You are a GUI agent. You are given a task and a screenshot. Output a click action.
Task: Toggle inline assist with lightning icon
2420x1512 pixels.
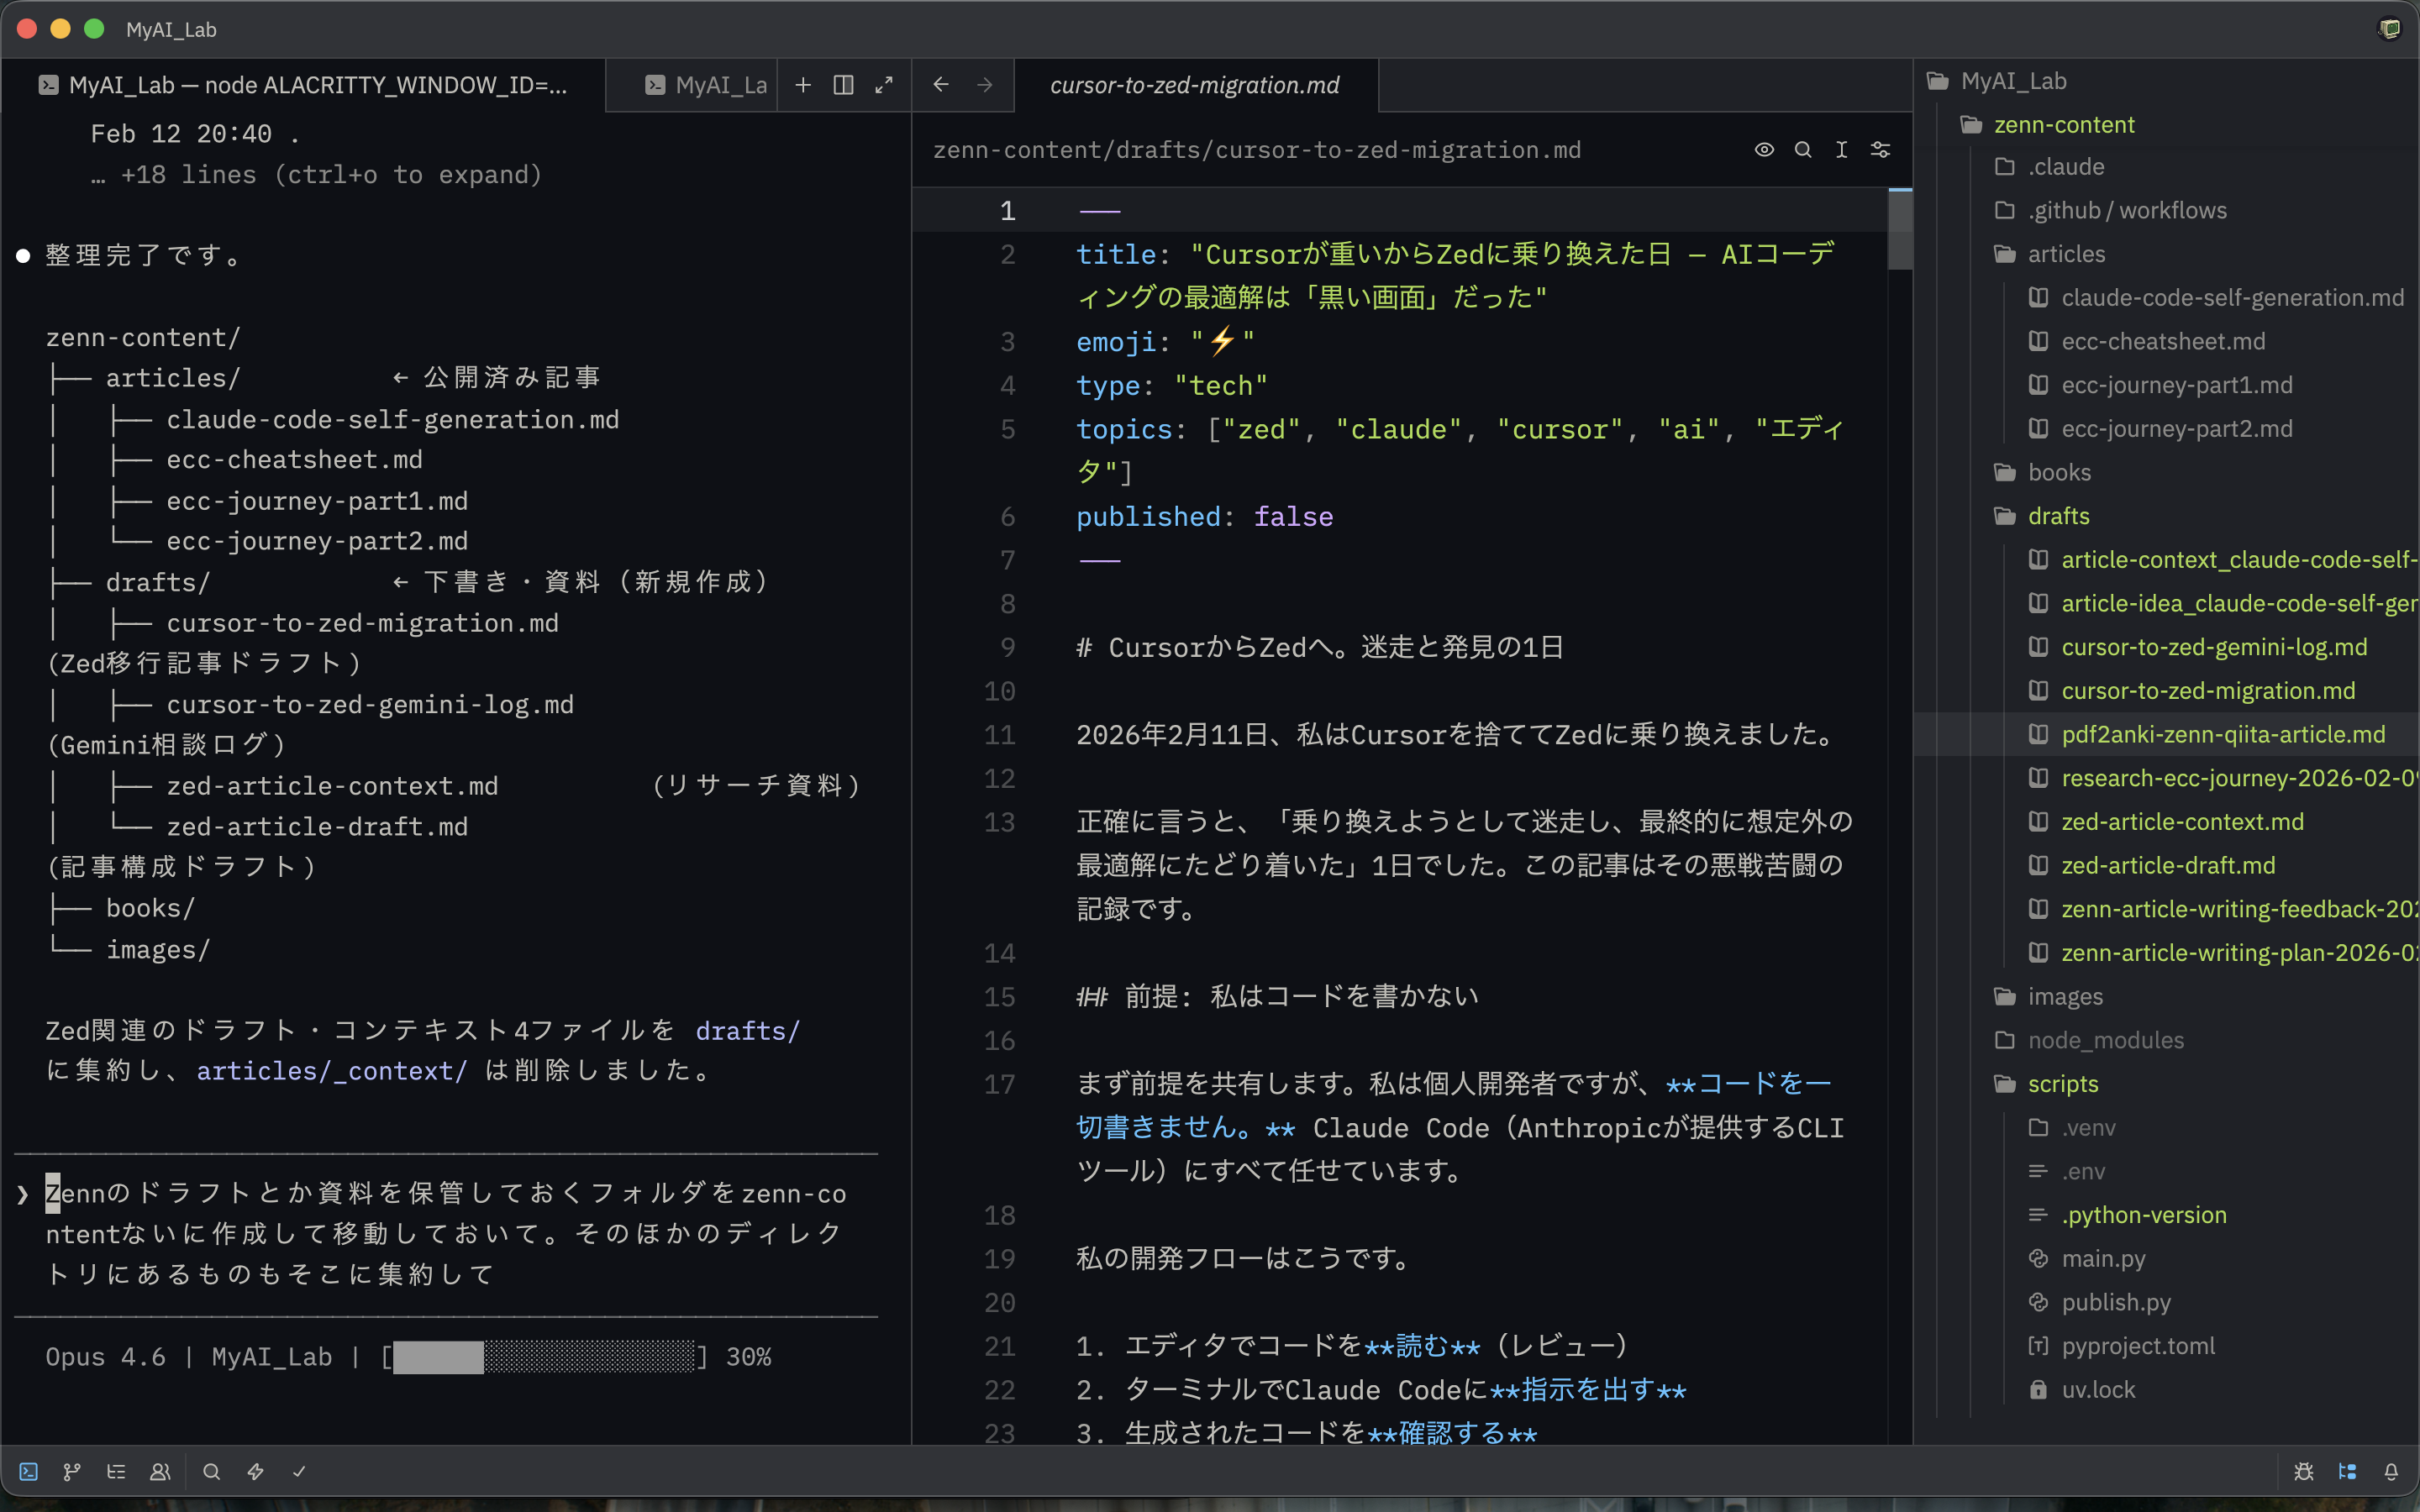(x=256, y=1471)
